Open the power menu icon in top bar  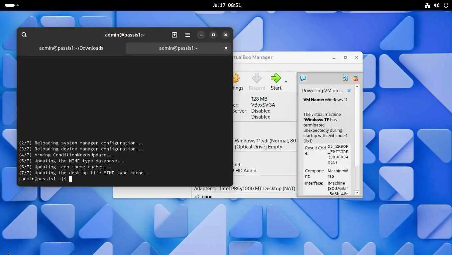[446, 5]
